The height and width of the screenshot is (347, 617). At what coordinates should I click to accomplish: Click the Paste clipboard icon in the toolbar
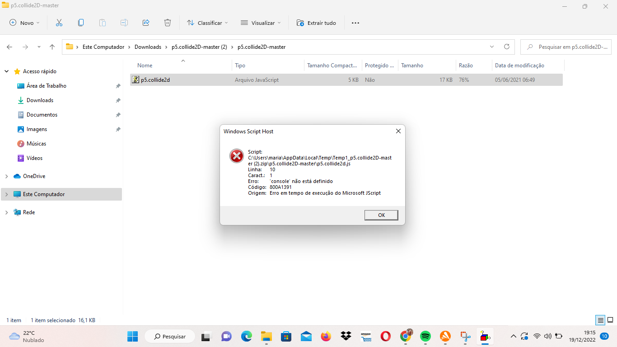pyautogui.click(x=103, y=23)
